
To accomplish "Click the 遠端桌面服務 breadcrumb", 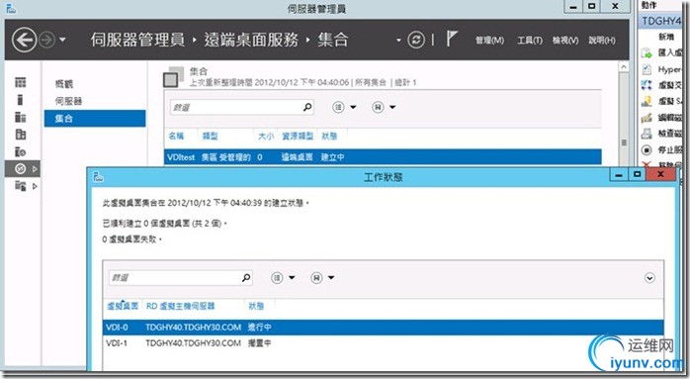I will click(x=251, y=40).
